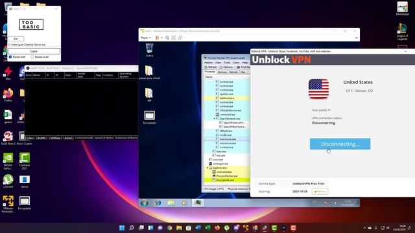Select the Server icon on host desktop
Image resolution: width=415 pixels, height=233 pixels.
pos(25,181)
